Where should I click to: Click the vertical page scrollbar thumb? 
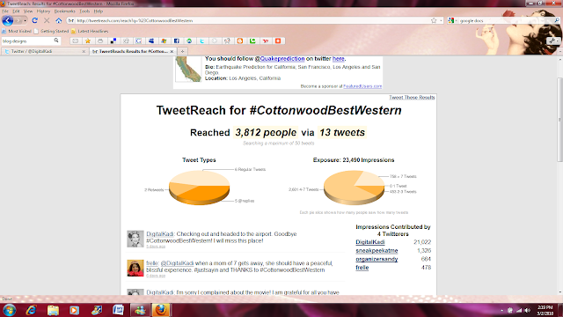(559, 120)
